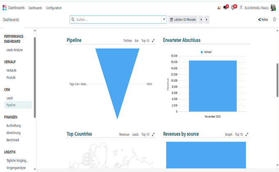Open the conversations messages icon
Image resolution: width=279 pixels, height=172 pixels.
pyautogui.click(x=226, y=7)
